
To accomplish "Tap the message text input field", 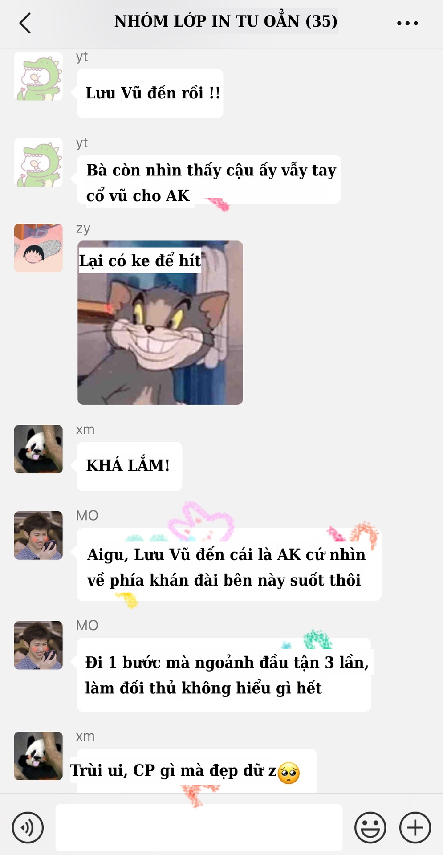I will tap(199, 827).
